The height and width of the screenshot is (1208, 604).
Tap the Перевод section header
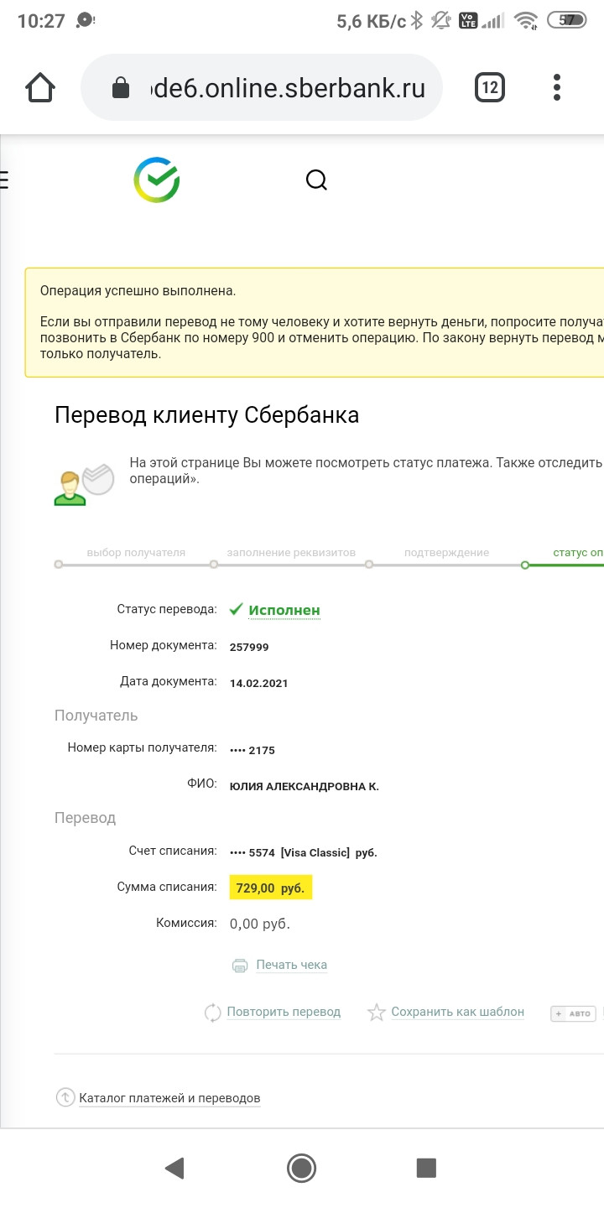(85, 818)
